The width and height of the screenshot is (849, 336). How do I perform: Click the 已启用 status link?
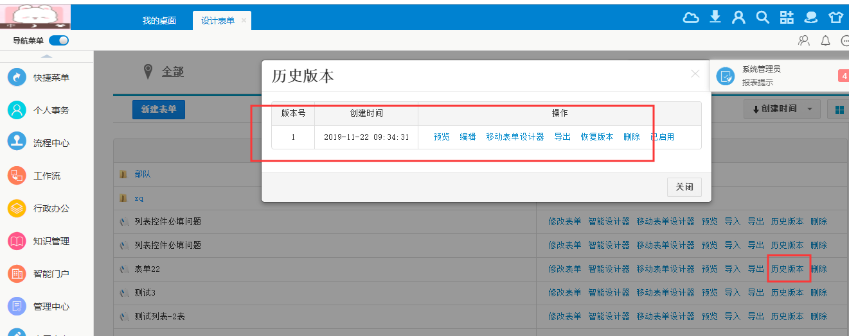point(662,137)
